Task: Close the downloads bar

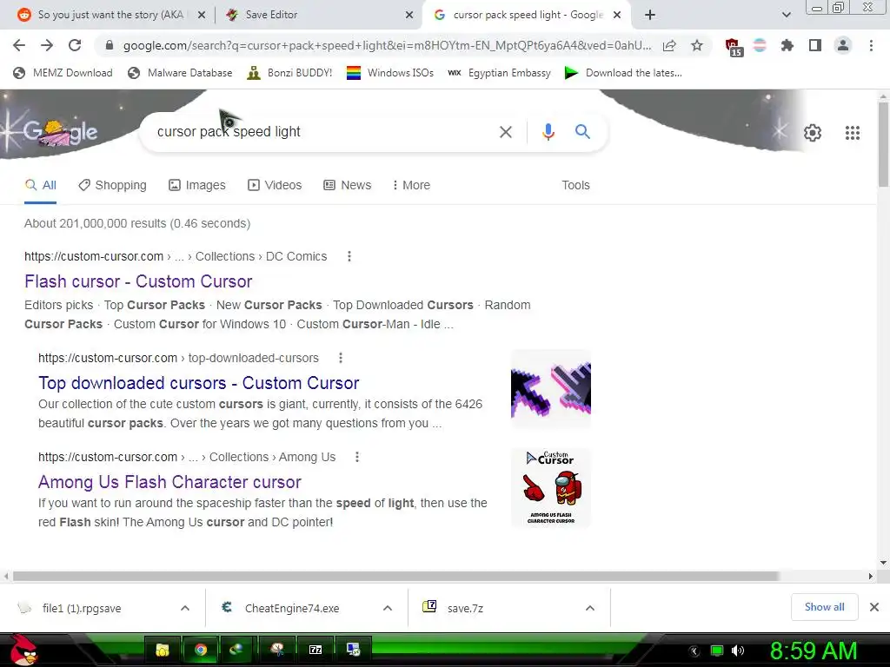Action: point(874,607)
